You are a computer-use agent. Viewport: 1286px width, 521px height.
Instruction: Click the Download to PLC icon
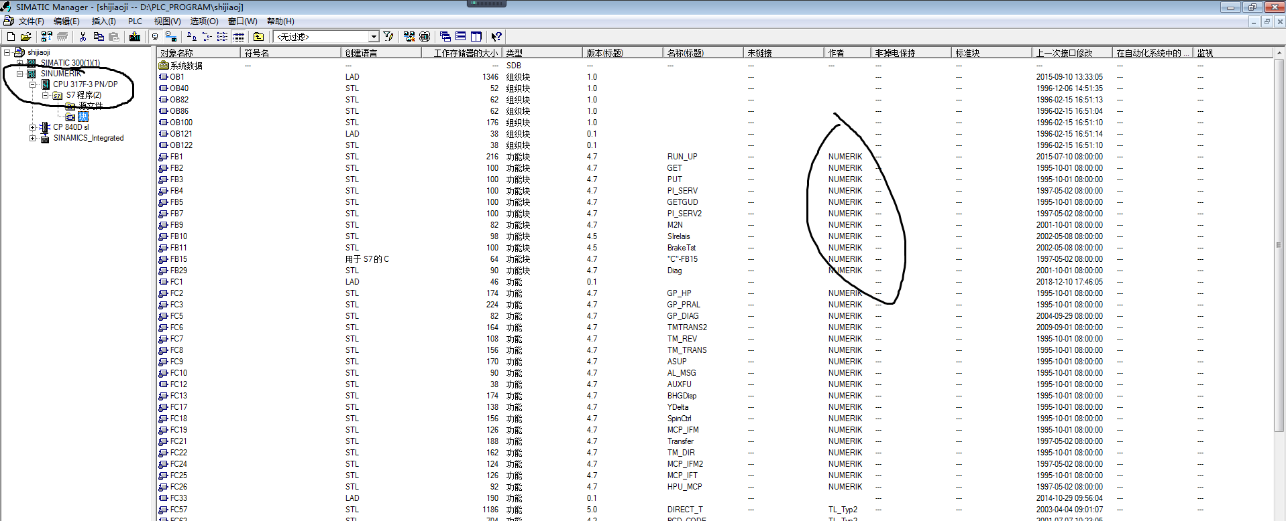[135, 37]
